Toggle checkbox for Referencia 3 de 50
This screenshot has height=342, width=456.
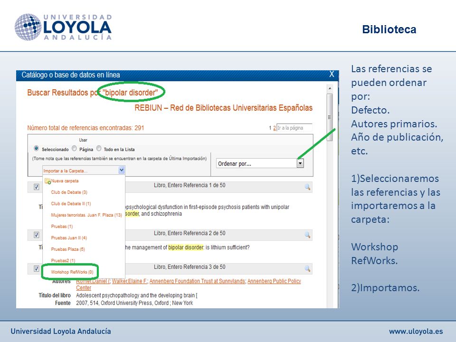(x=37, y=269)
